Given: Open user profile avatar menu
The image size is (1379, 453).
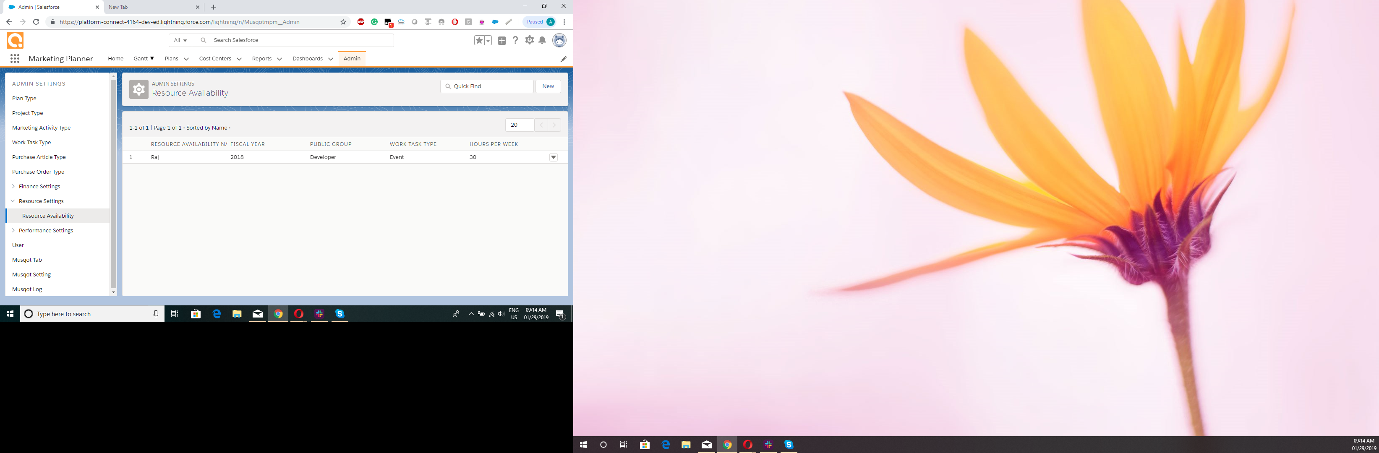Looking at the screenshot, I should 559,40.
